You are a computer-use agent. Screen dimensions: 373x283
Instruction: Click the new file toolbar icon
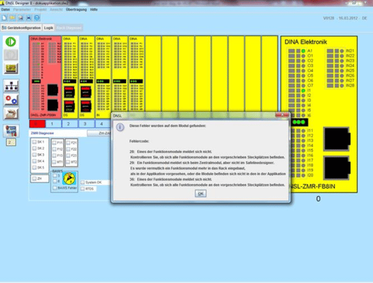tap(4, 17)
